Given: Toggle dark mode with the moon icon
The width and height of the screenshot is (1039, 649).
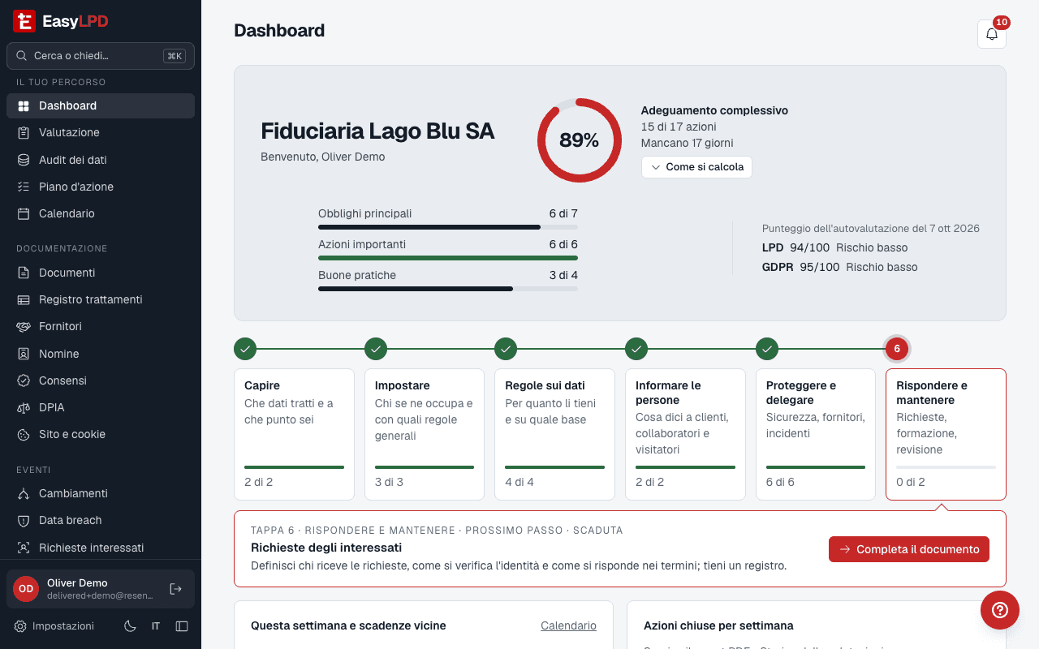Looking at the screenshot, I should point(130,626).
